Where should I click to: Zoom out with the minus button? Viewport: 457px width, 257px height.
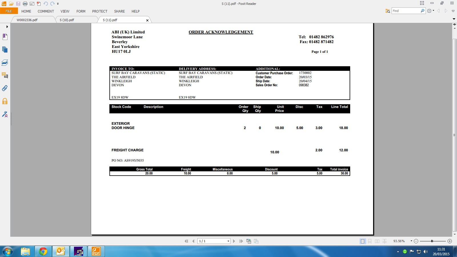pyautogui.click(x=416, y=241)
